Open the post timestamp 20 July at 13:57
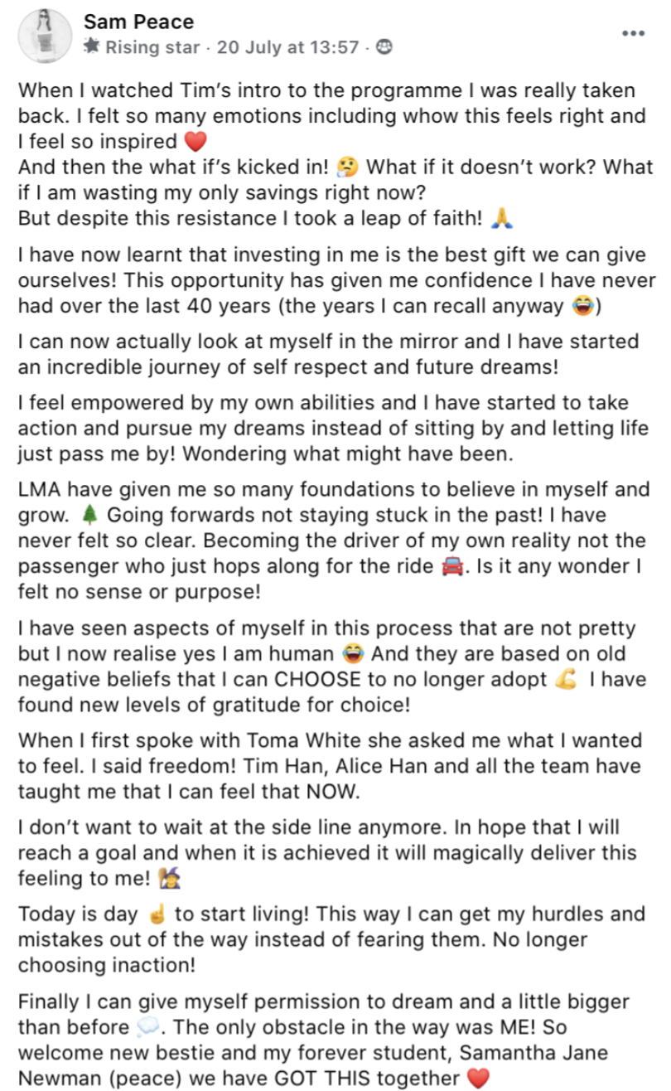Image resolution: width=671 pixels, height=1091 pixels. coord(287,48)
